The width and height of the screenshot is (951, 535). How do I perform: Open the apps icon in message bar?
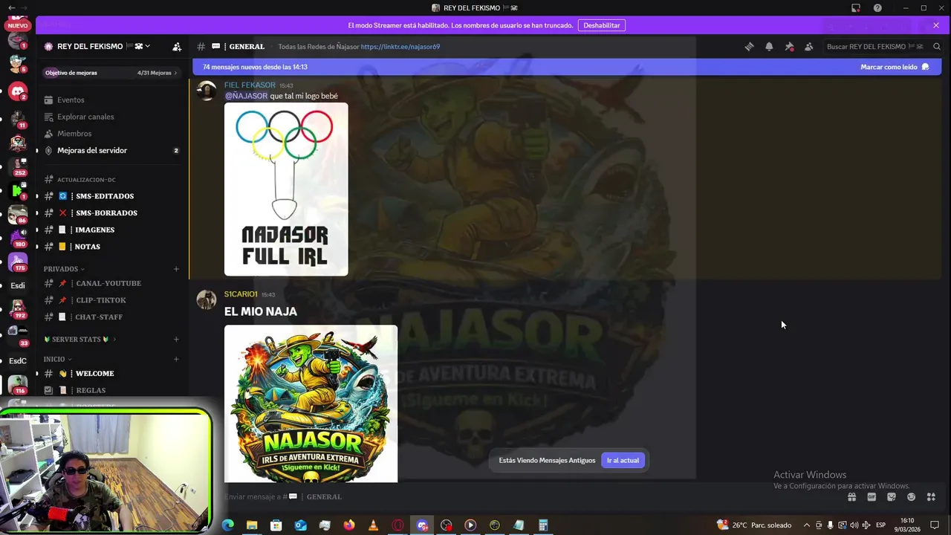pos(931,497)
